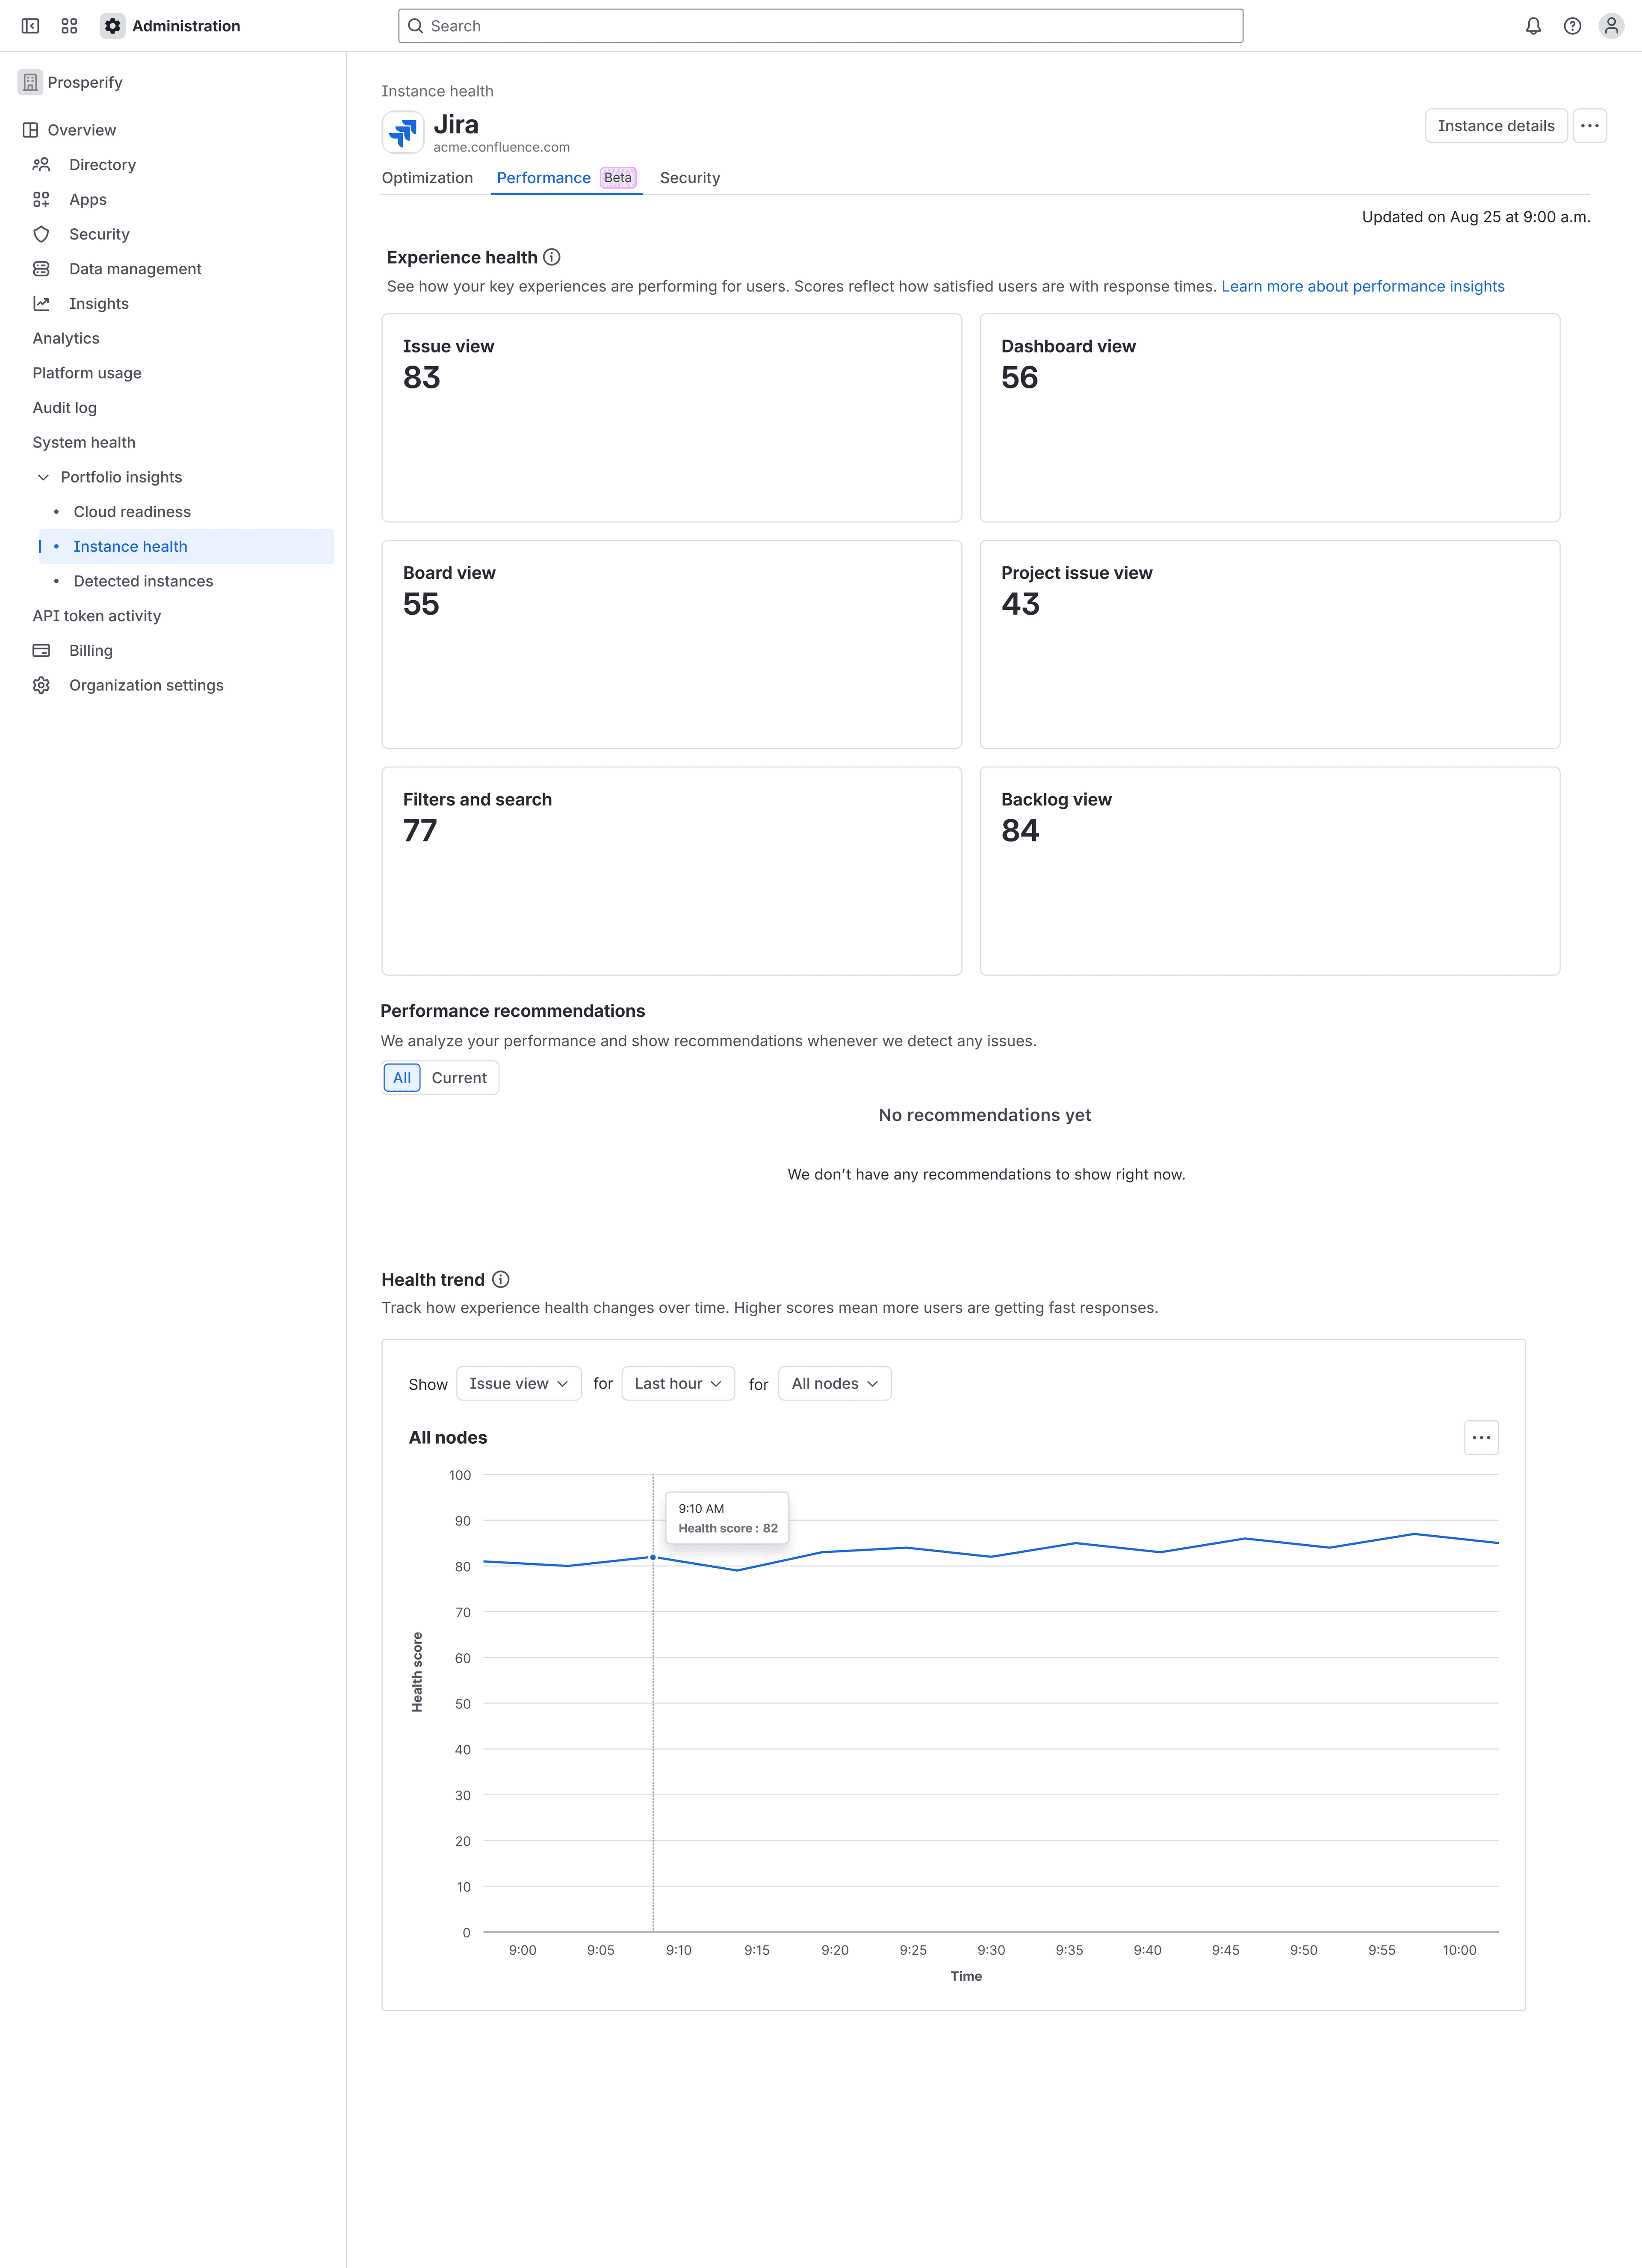
Task: Go to Analytics in the sidebar
Action: 66,338
